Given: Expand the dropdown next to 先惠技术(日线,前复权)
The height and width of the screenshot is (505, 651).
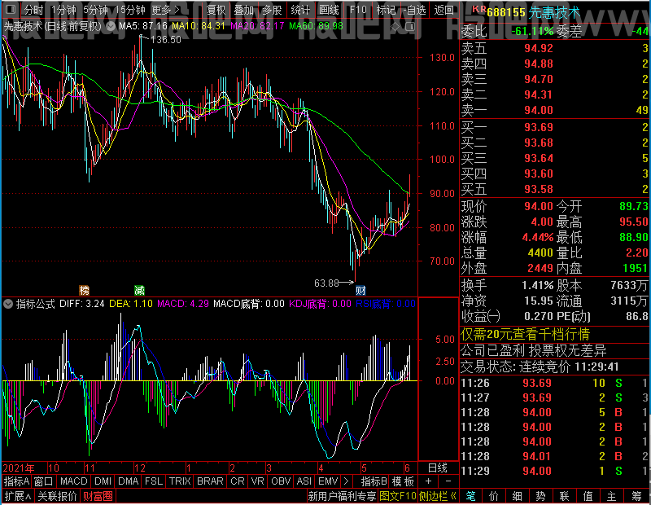Looking at the screenshot, I should click(x=111, y=27).
